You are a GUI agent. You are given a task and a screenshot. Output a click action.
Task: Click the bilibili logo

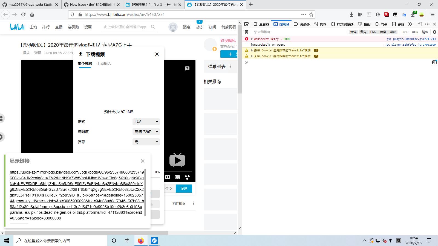[17, 27]
